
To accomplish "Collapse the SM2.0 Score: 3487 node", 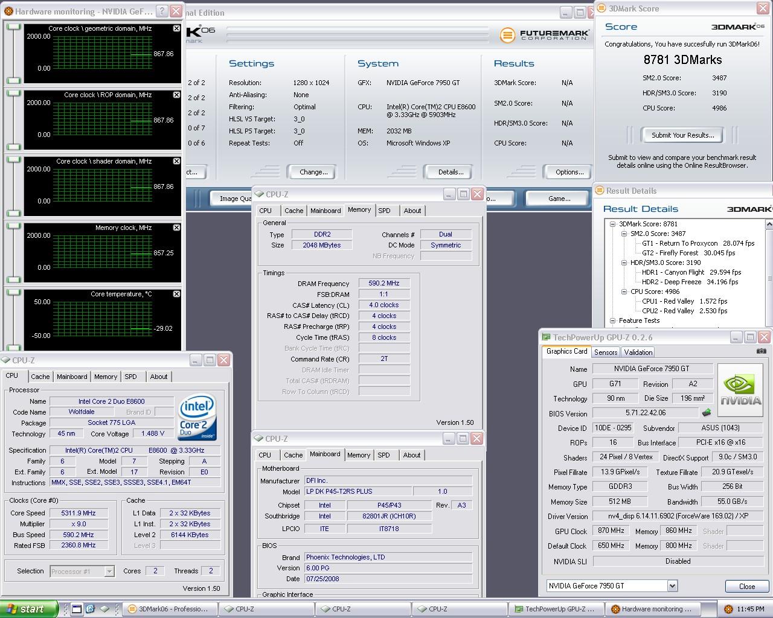I will point(624,234).
